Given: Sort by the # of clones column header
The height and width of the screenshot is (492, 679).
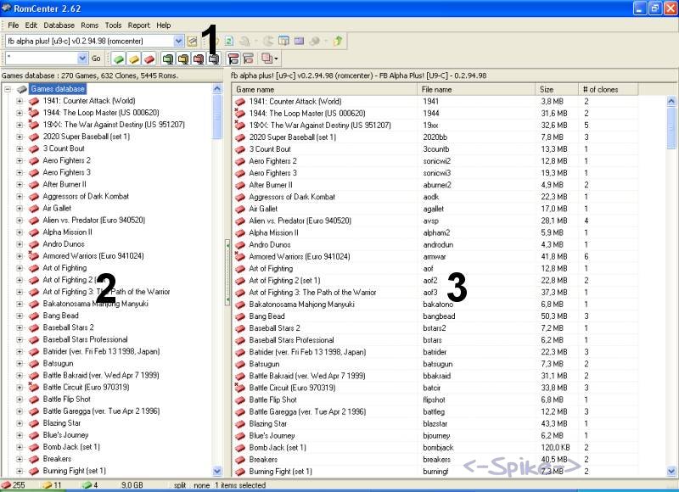Looking at the screenshot, I should point(609,90).
